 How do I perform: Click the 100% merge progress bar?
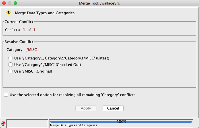coord(121,121)
